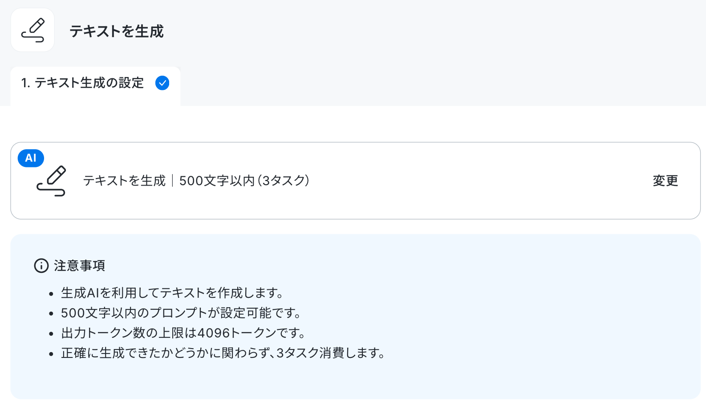Image resolution: width=706 pixels, height=406 pixels.
Task: Click the 注意事項 heading
Action: click(80, 266)
